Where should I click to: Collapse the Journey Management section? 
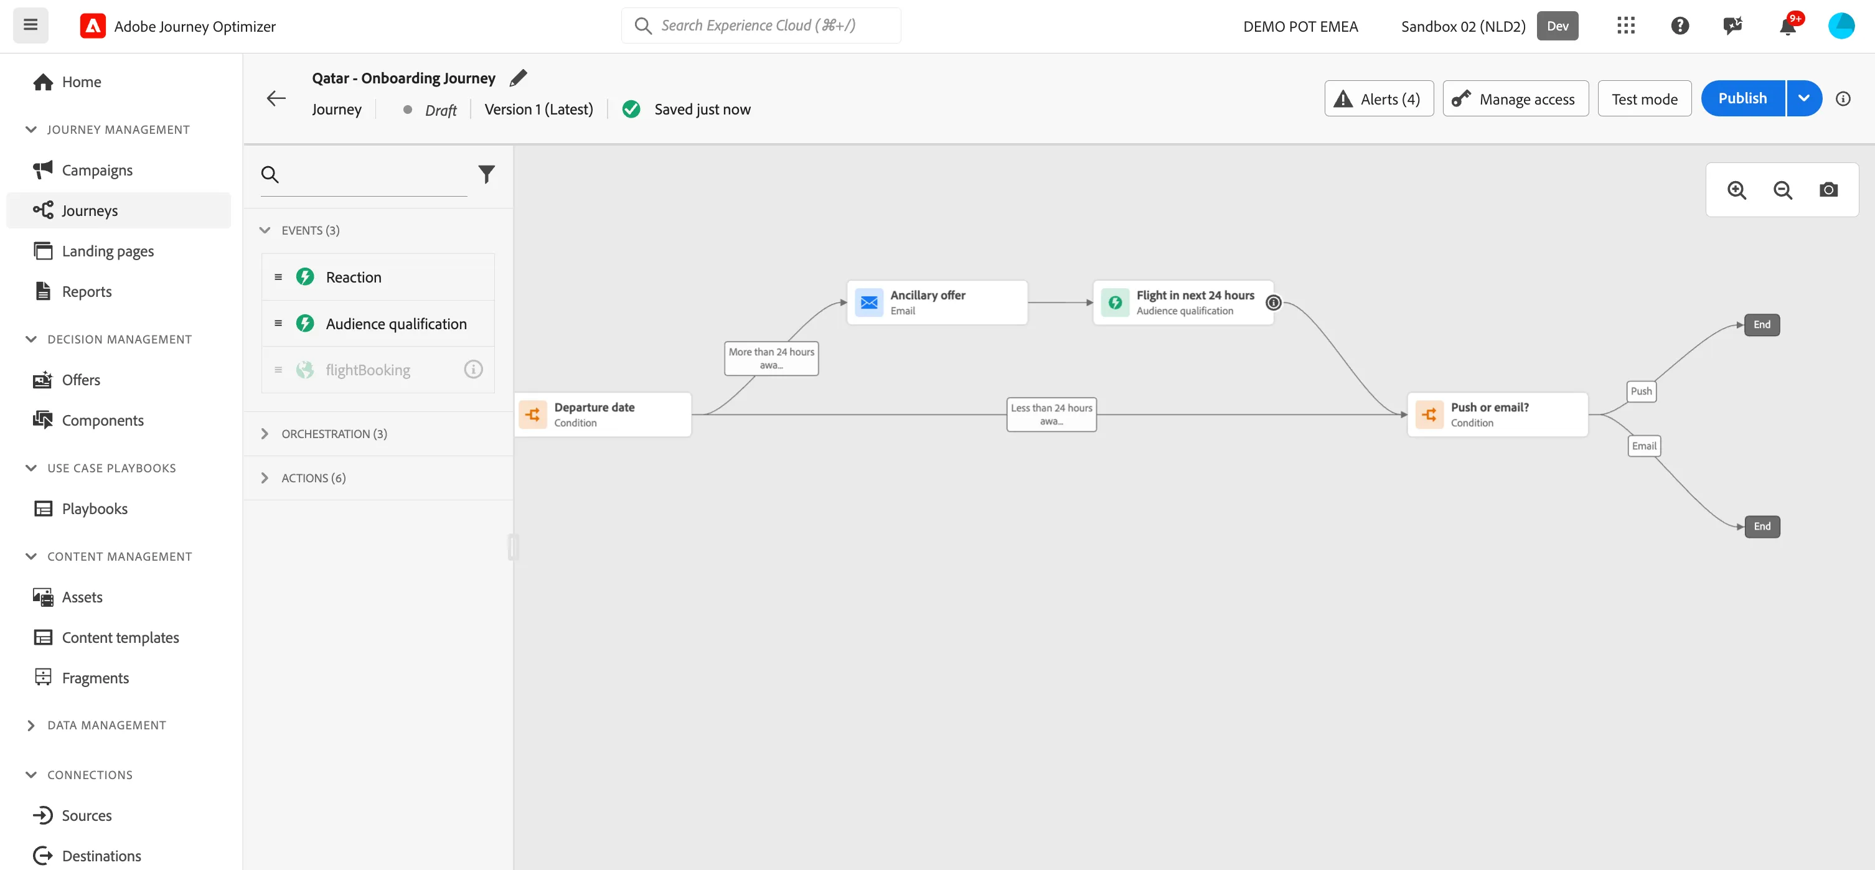[31, 129]
